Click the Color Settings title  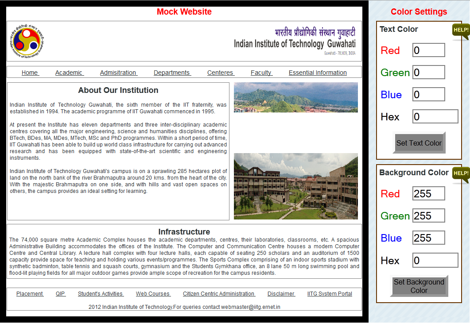[419, 12]
